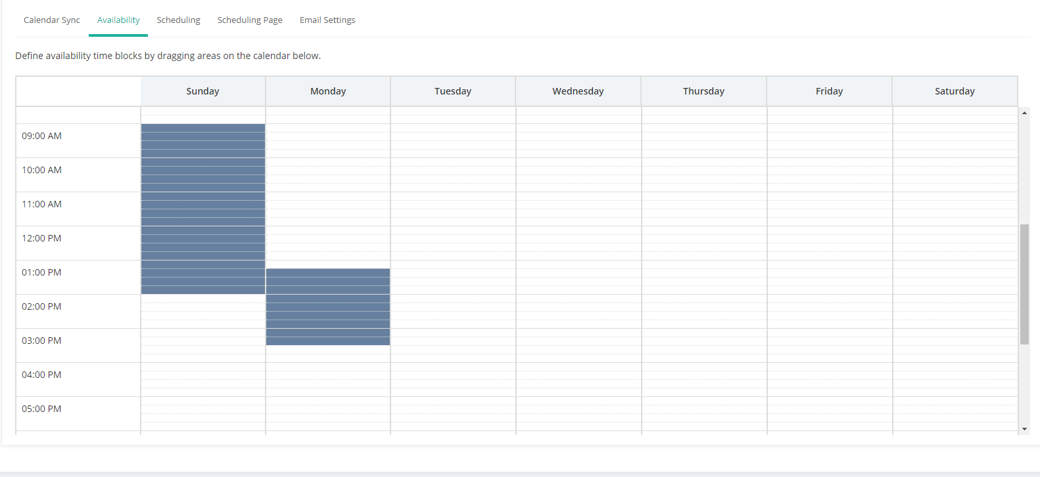
Task: Click the Wednesday 12:00 PM slot
Action: pyautogui.click(x=579, y=243)
